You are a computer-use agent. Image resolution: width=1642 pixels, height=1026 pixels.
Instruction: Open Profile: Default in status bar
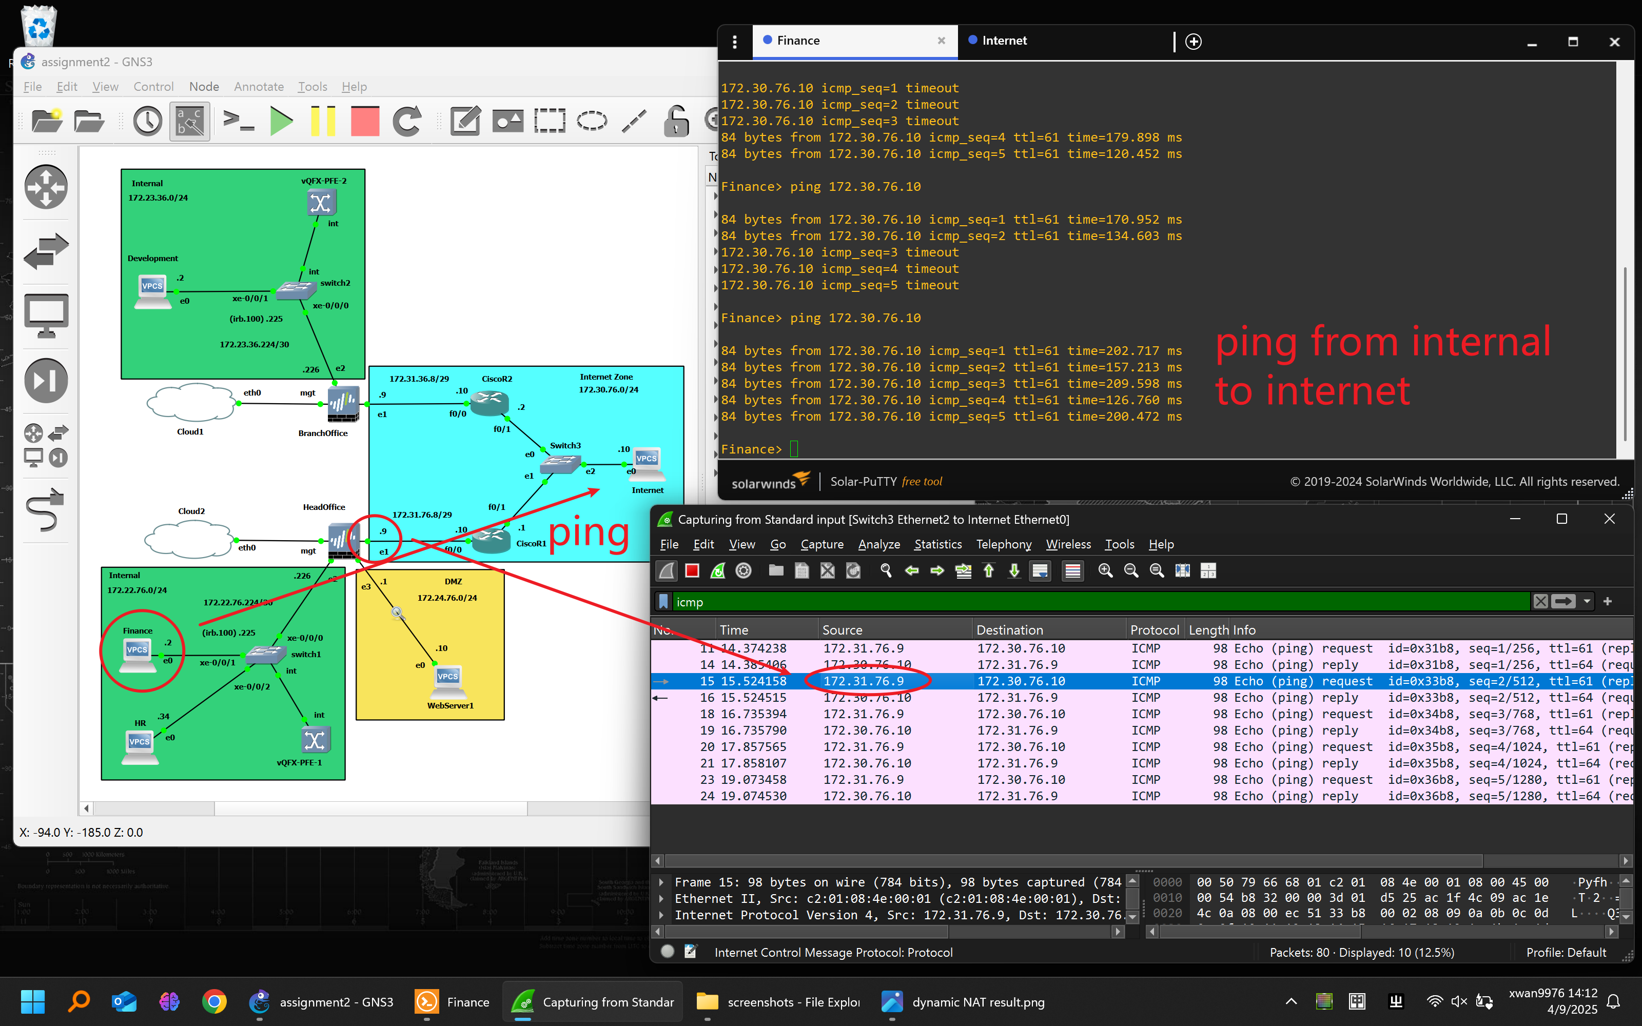coord(1566,952)
